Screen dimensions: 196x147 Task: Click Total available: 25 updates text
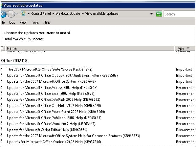(x=24, y=39)
